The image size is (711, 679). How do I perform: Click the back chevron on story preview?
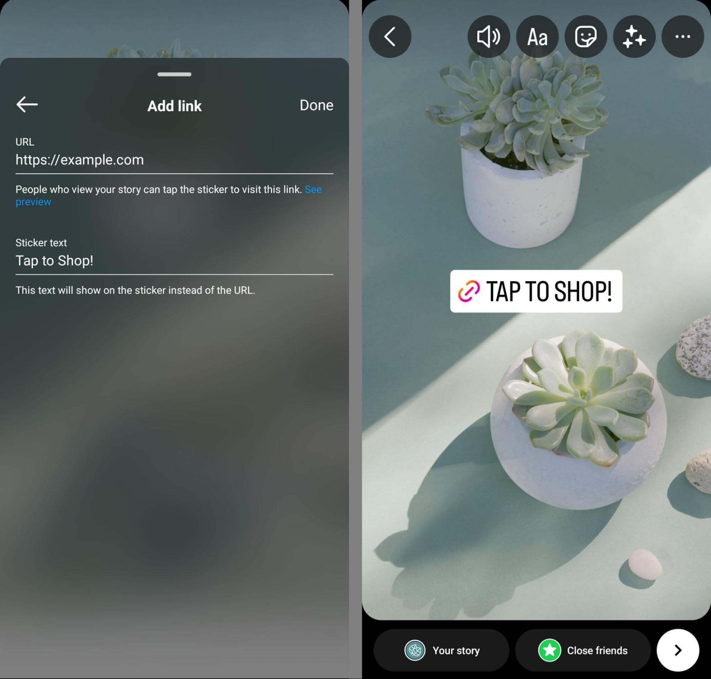[x=391, y=36]
